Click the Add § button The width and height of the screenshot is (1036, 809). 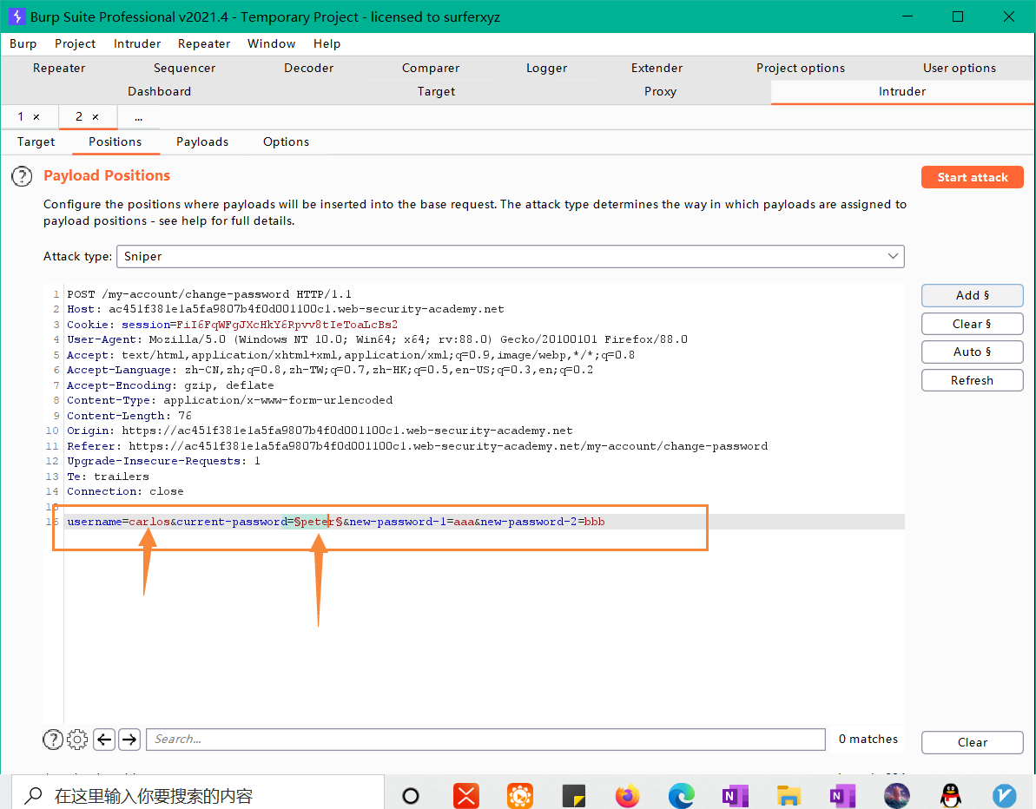click(x=973, y=295)
